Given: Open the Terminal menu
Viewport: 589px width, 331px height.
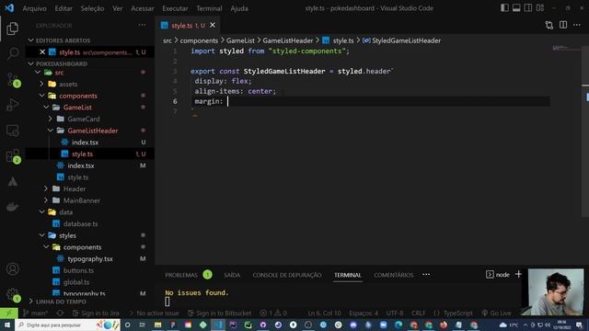Looking at the screenshot, I should (209, 8).
